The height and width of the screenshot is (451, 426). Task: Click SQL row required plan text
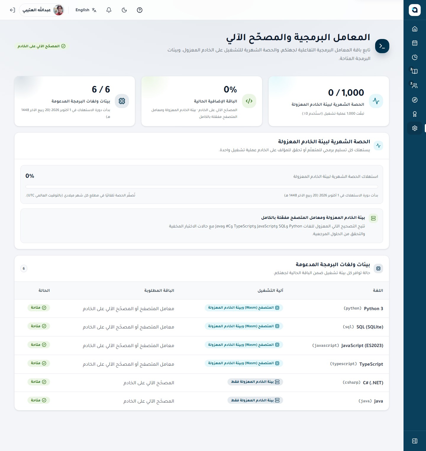point(128,327)
